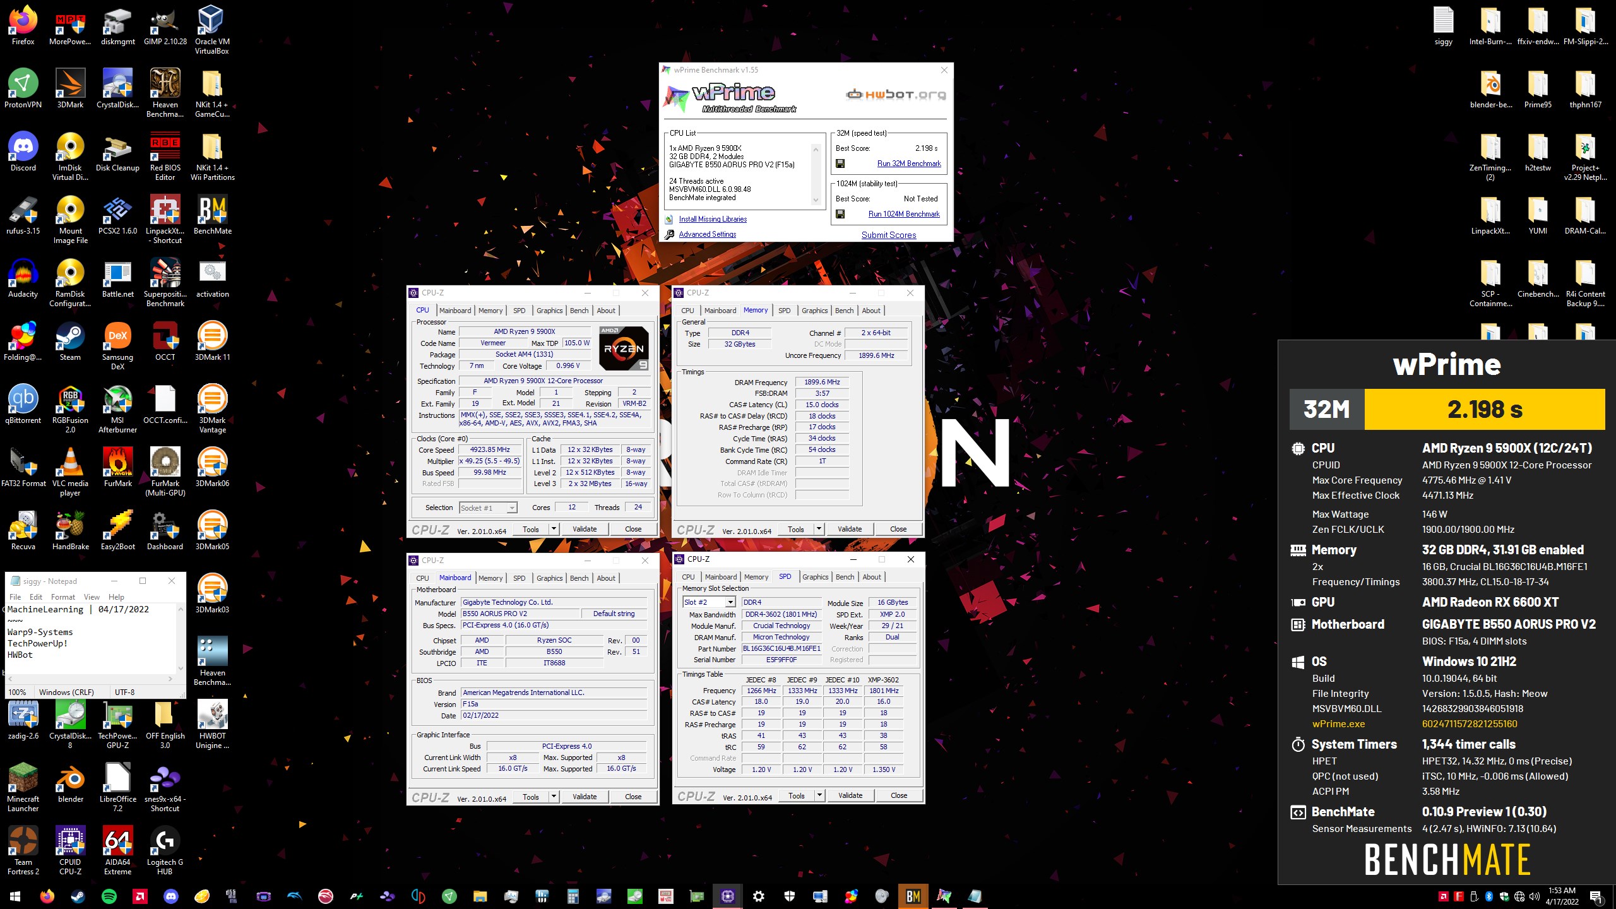Open CPUID CPU-Z desktop shortcut

tap(70, 852)
